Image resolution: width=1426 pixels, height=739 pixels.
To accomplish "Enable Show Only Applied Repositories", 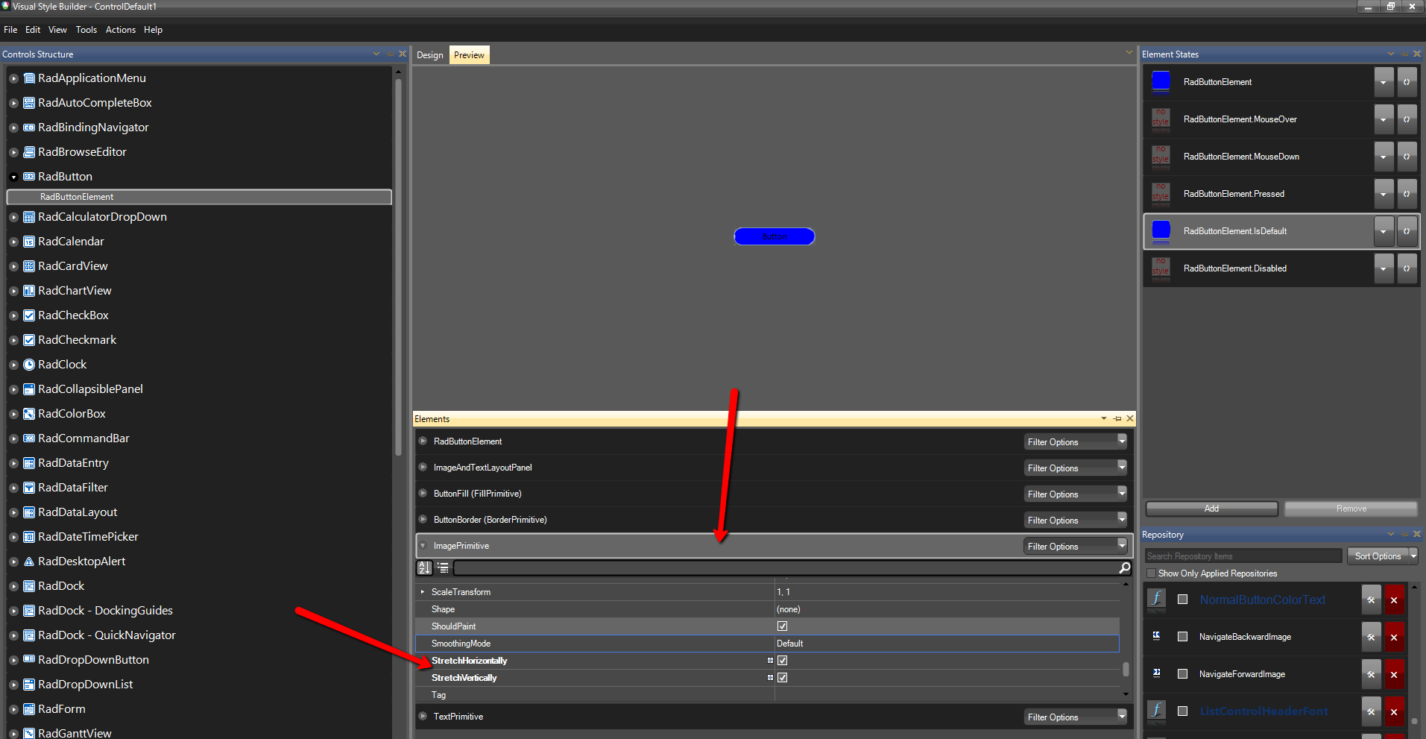I will point(1152,573).
